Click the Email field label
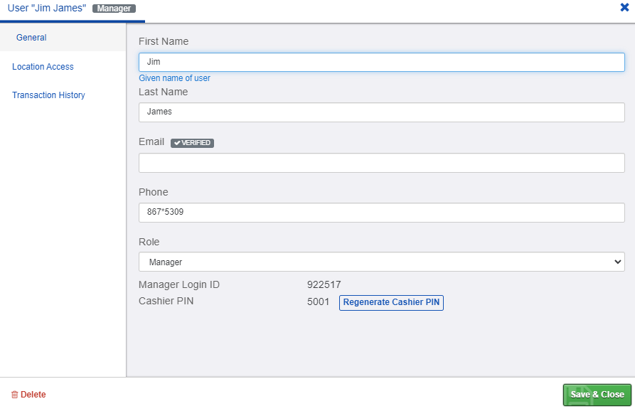The height and width of the screenshot is (411, 635). click(x=151, y=142)
